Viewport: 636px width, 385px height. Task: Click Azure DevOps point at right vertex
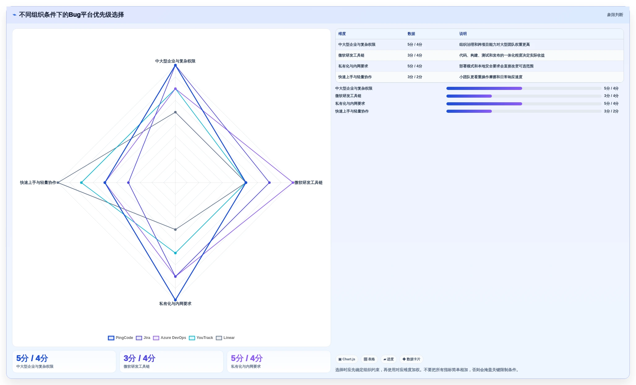[293, 183]
